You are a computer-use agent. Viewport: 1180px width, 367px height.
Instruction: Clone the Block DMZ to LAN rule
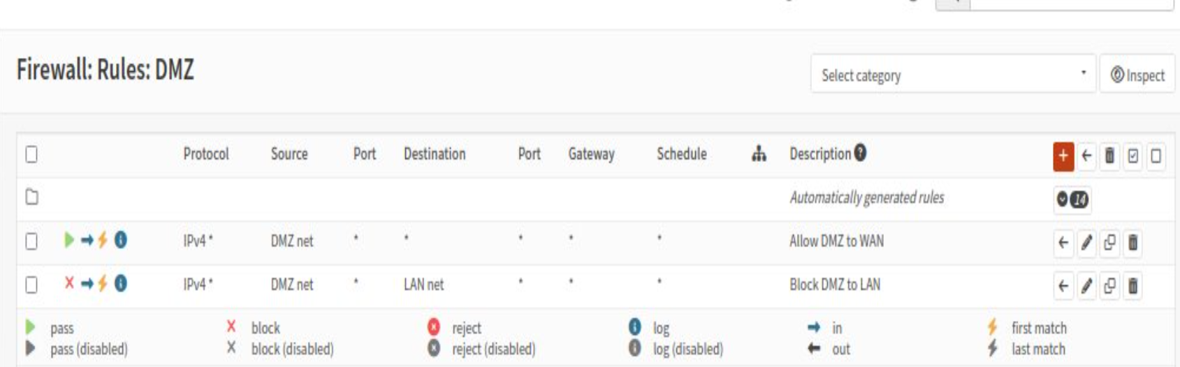pos(1109,286)
